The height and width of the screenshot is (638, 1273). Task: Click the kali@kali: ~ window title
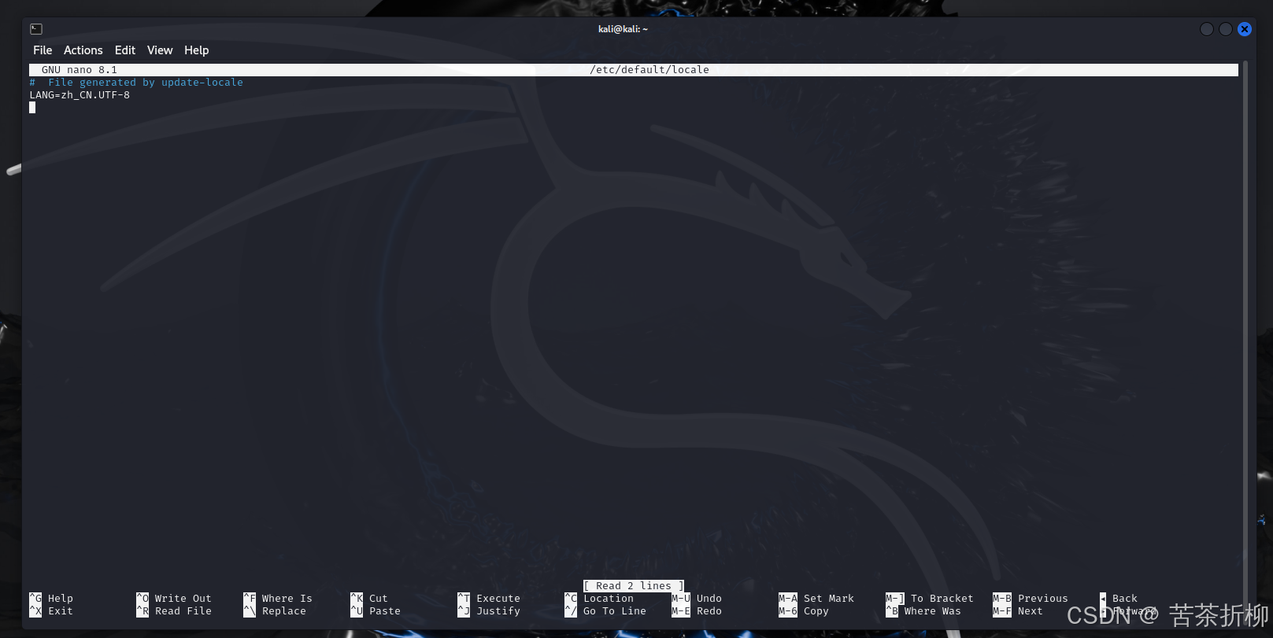(623, 29)
